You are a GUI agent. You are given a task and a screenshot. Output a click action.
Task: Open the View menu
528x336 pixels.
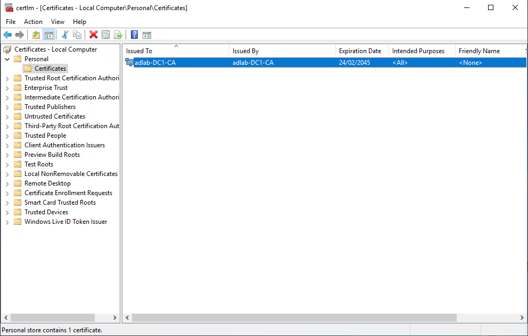(57, 22)
